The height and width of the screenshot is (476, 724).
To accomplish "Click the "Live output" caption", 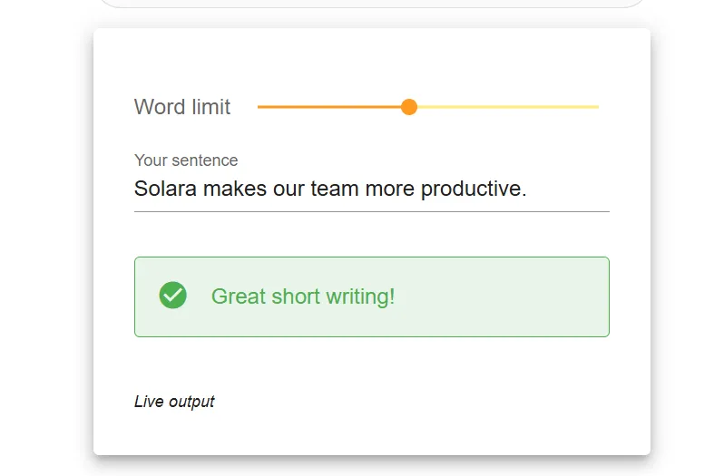I will pyautogui.click(x=174, y=402).
